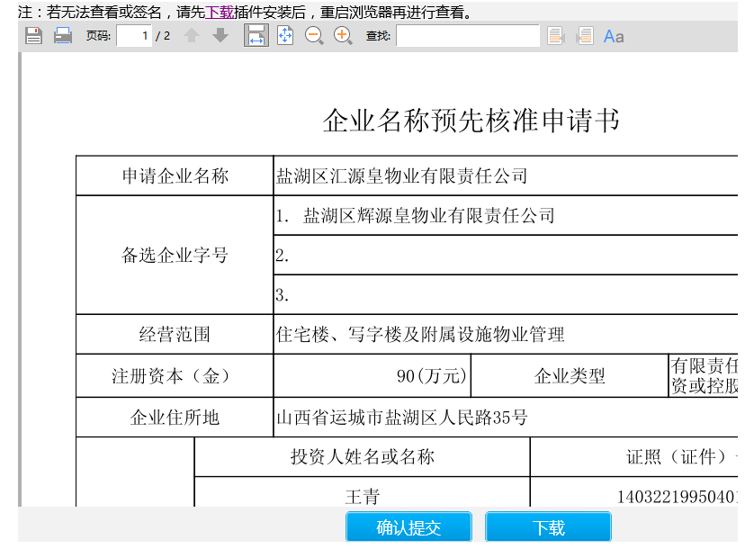
Task: Go to previous page with the up arrow
Action: (x=190, y=36)
